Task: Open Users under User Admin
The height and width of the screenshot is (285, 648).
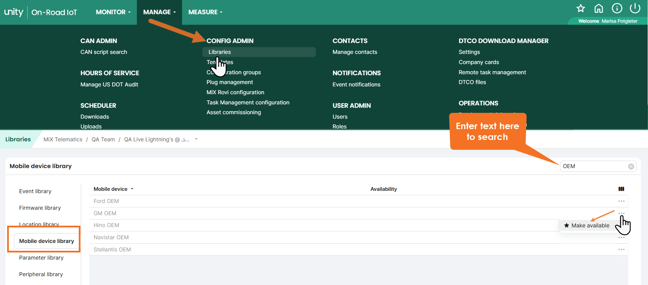Action: 340,117
